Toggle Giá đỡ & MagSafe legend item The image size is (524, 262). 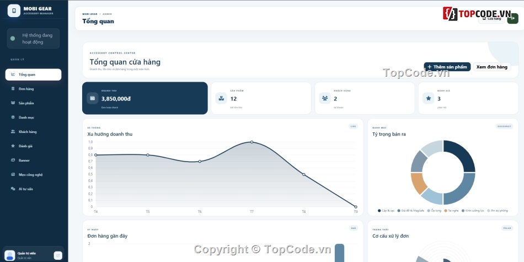411,211
